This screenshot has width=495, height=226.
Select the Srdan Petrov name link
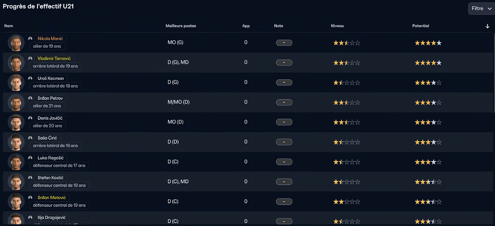(51, 98)
